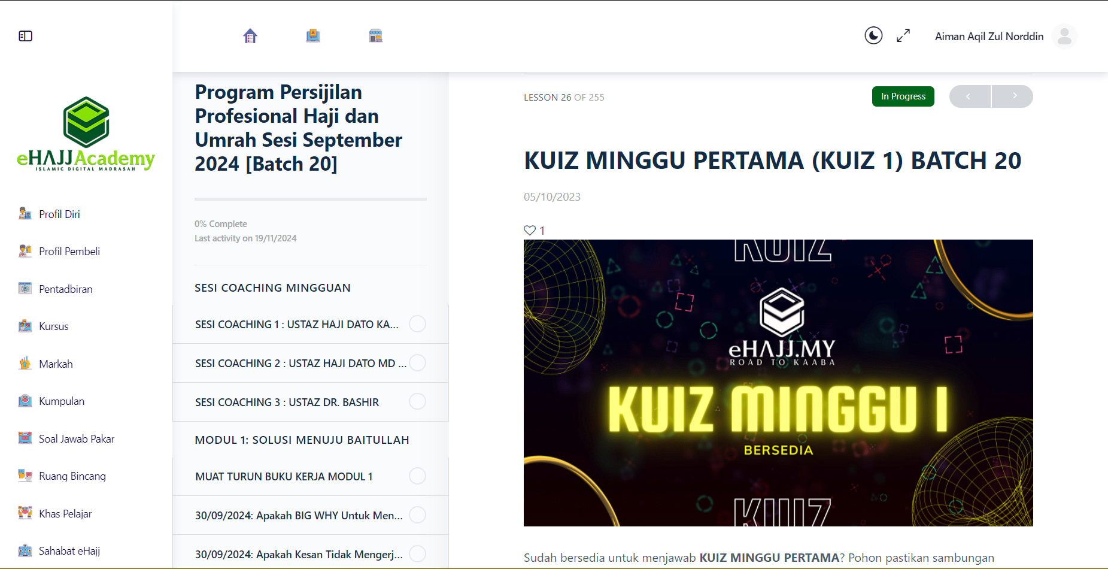
Task: Click LESSON 26 OF 255 text
Action: coord(564,97)
